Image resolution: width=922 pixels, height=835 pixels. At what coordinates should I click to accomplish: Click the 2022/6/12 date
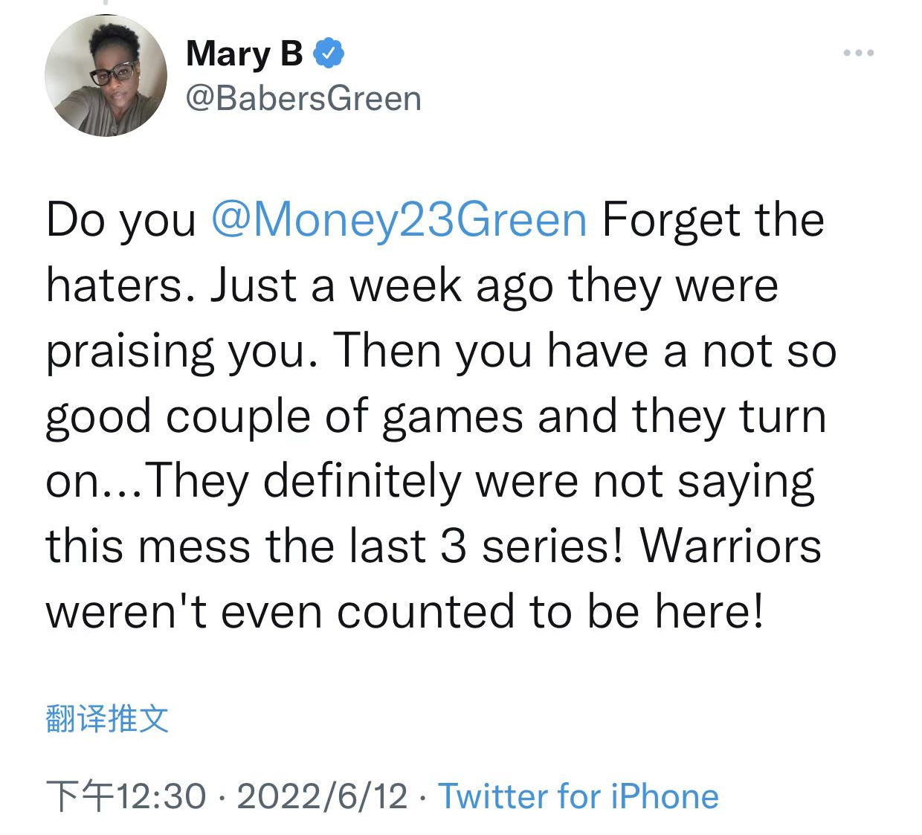click(322, 796)
